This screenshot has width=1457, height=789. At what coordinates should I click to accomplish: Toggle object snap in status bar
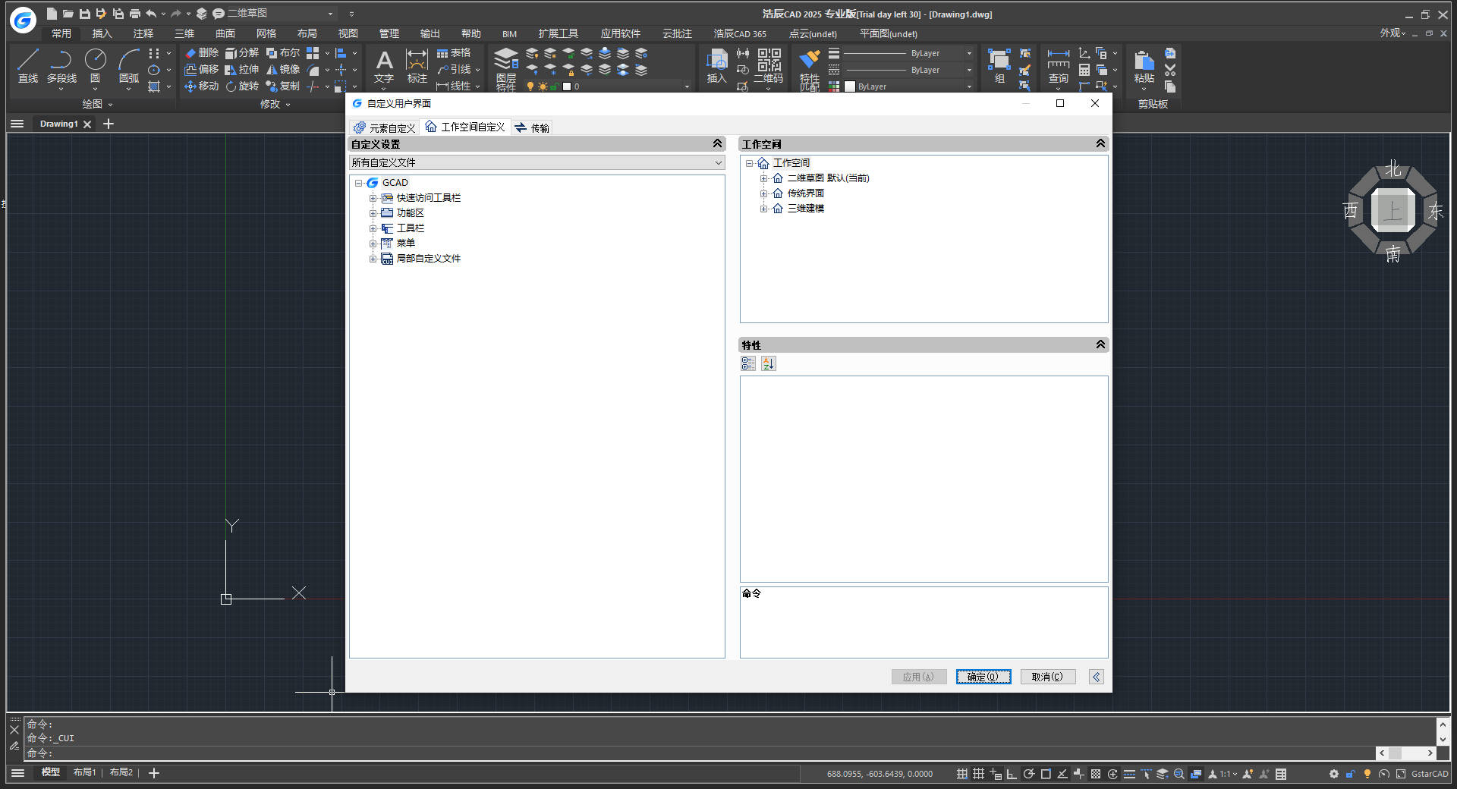[x=1046, y=774]
